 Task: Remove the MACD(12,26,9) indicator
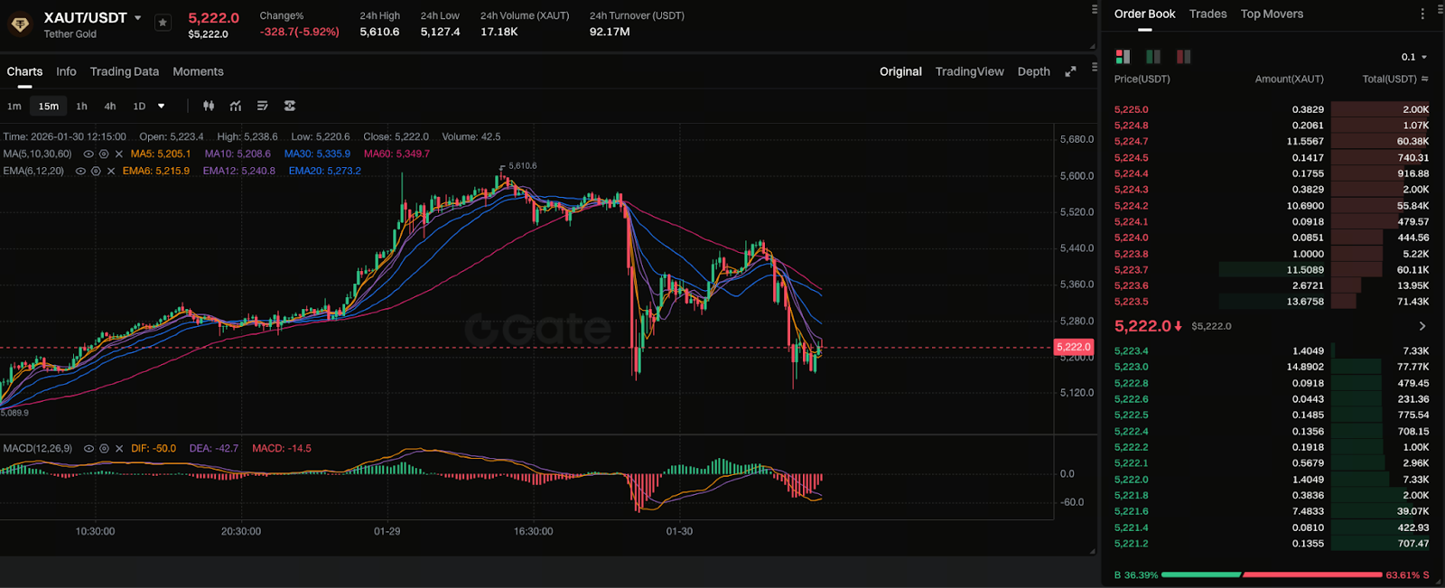119,449
